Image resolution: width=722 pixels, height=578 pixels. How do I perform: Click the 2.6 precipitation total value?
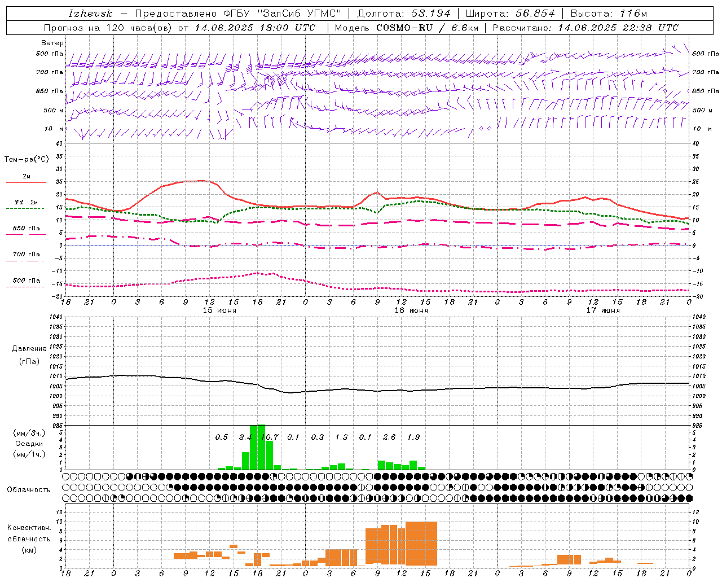pyautogui.click(x=389, y=437)
